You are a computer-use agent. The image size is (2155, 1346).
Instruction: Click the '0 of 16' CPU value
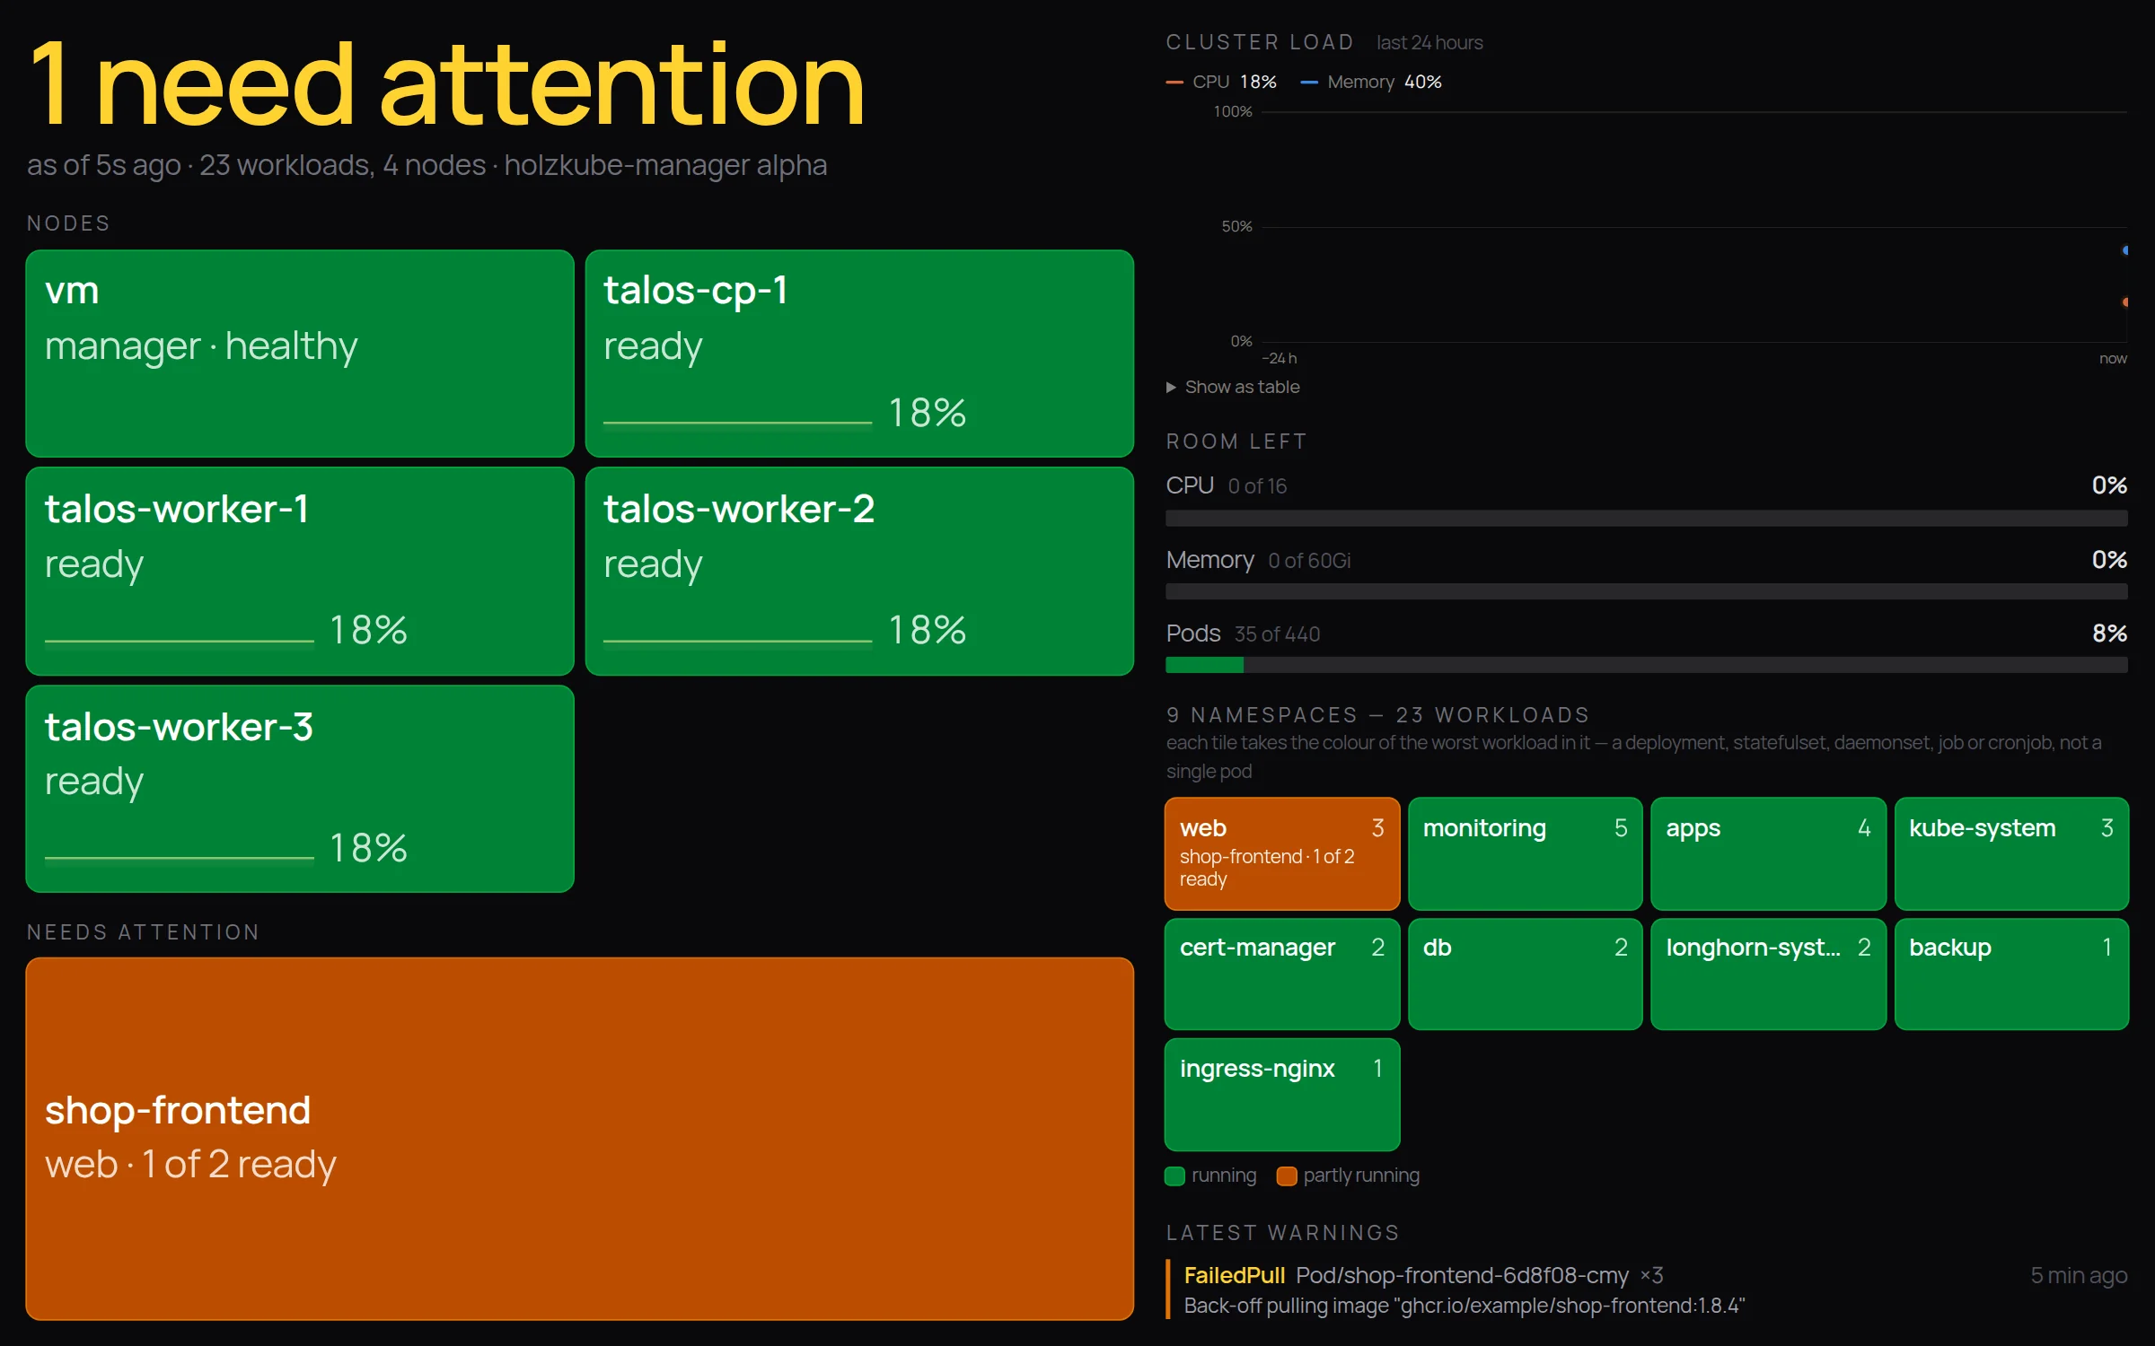1257,485
